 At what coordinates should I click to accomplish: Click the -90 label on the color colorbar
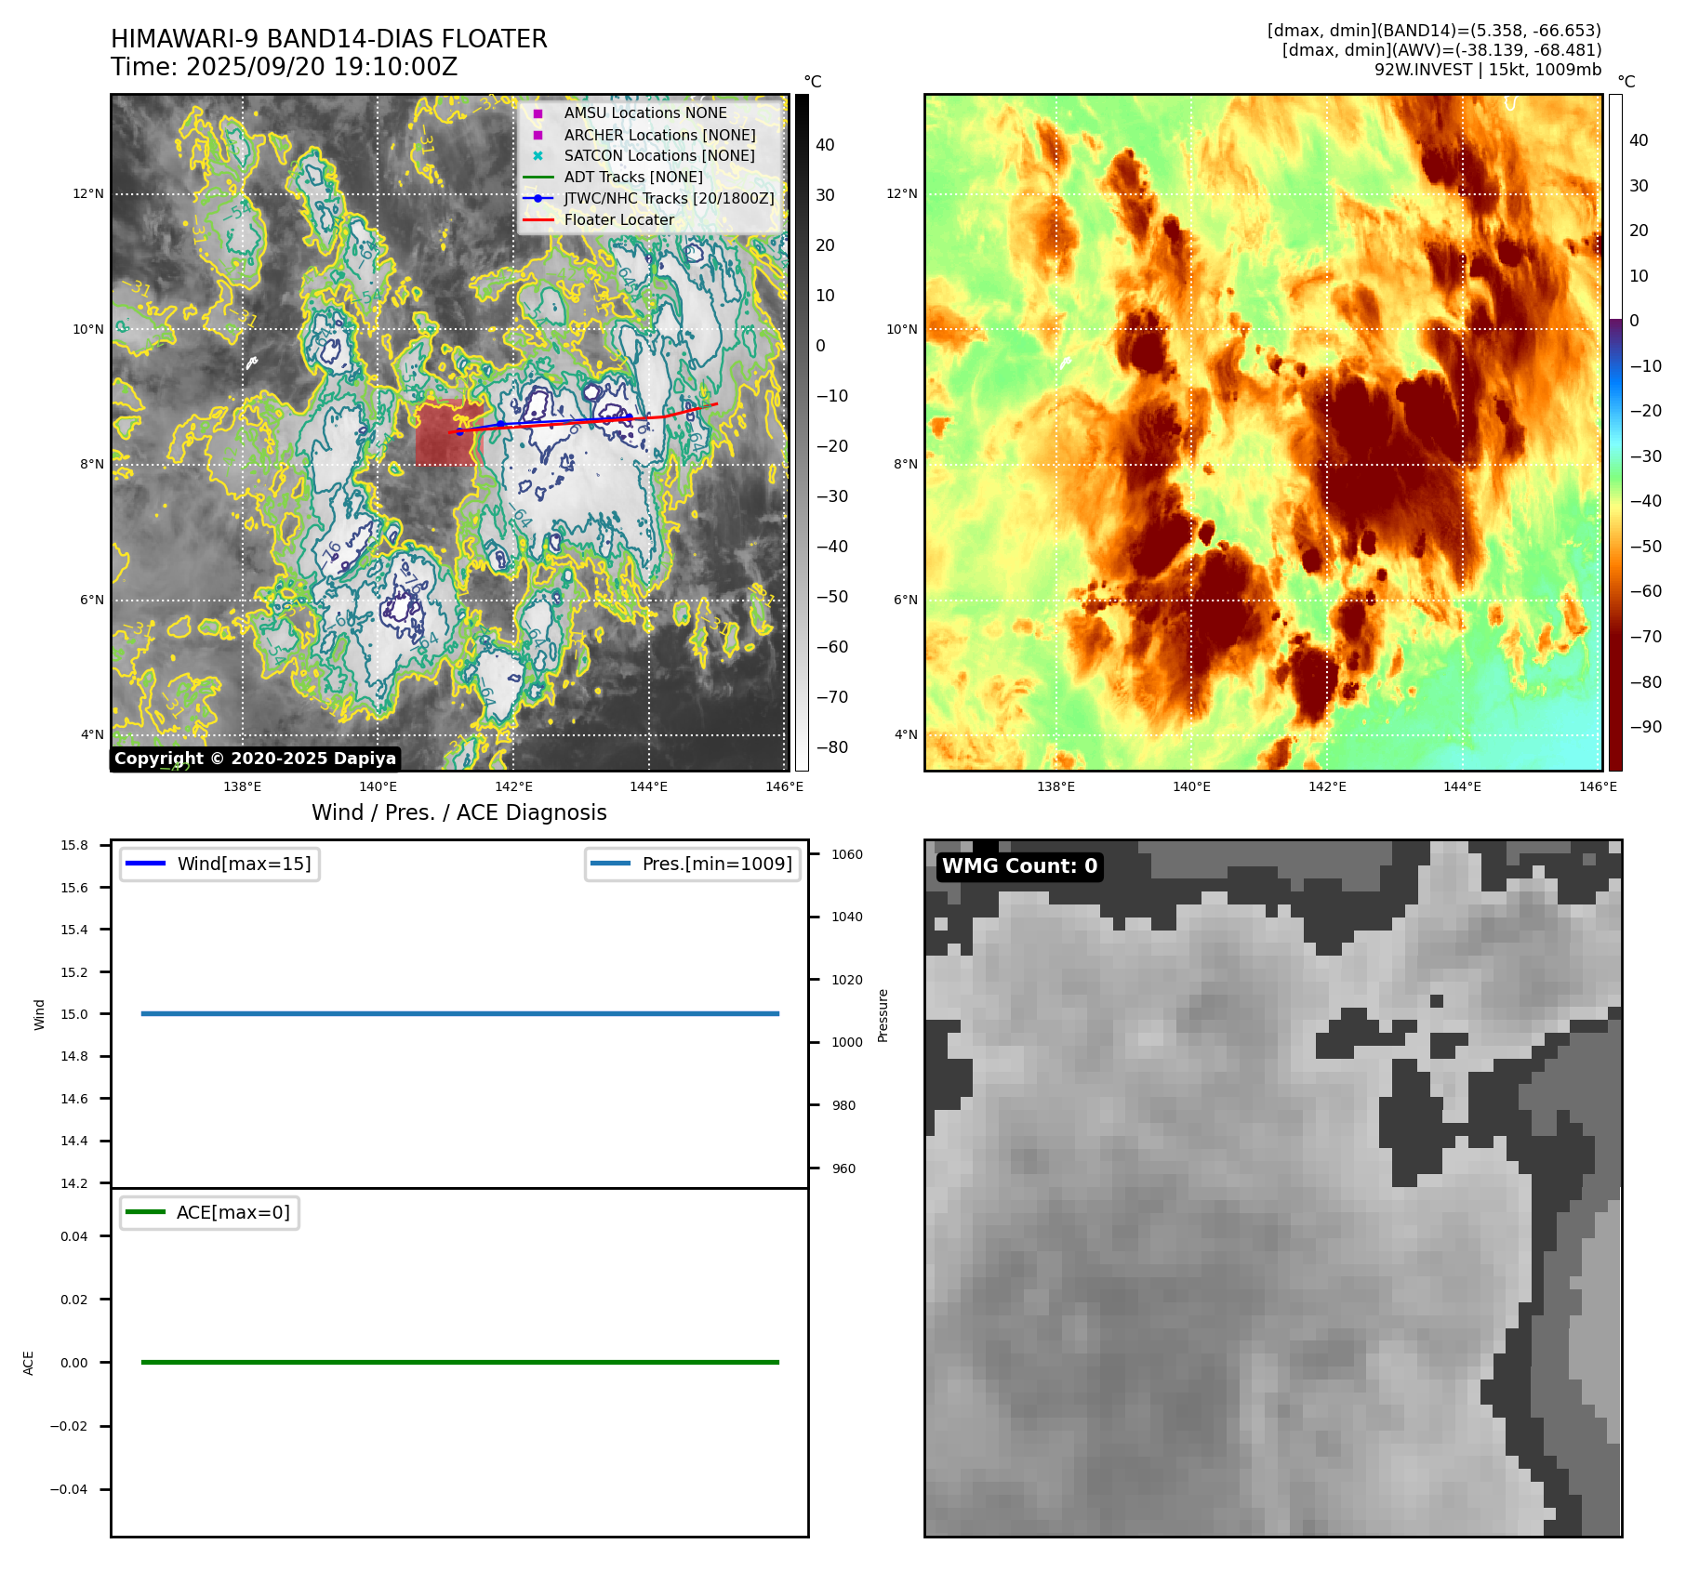1646,727
